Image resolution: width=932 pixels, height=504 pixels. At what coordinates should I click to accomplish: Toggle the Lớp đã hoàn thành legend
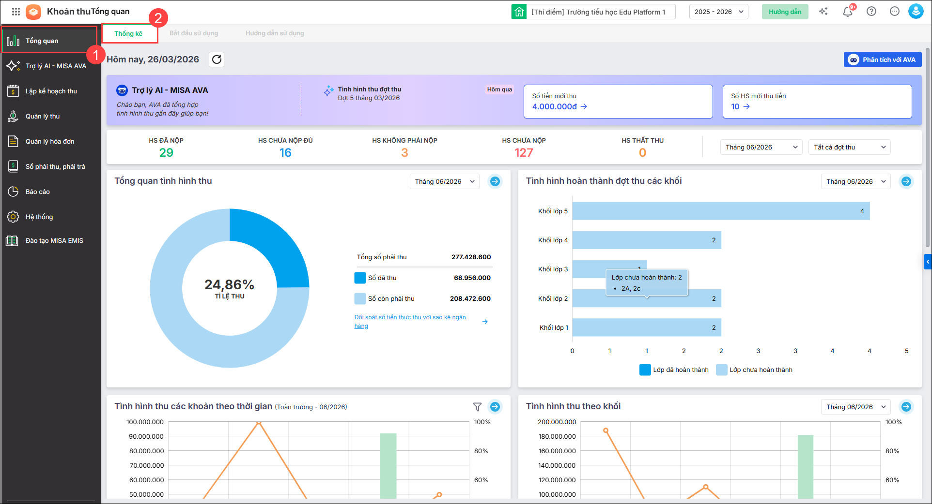pyautogui.click(x=674, y=370)
